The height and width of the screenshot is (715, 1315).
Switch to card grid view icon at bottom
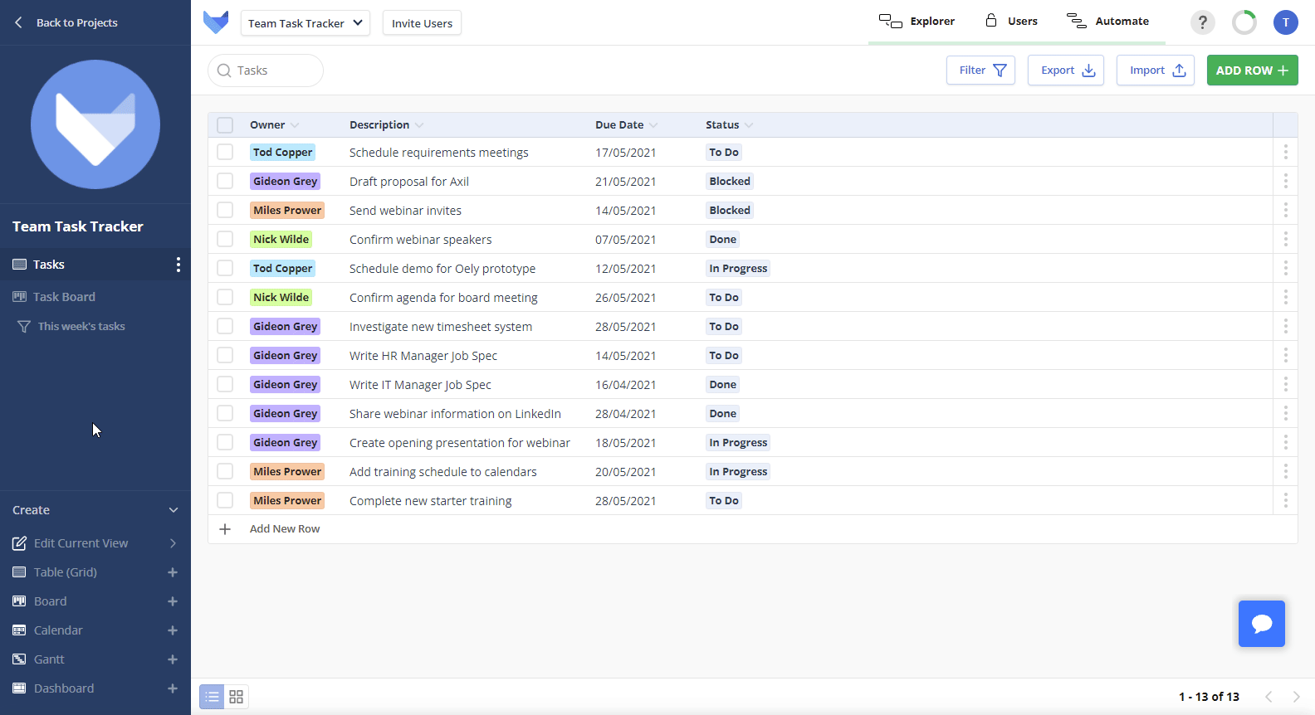(237, 697)
